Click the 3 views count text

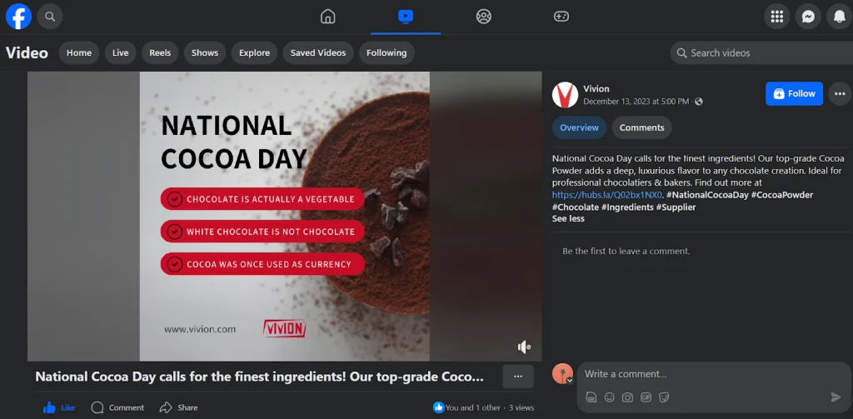coord(521,407)
